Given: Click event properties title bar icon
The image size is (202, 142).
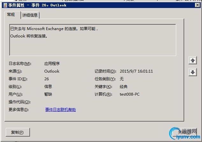Looking at the screenshot, I should [x=5, y=5].
